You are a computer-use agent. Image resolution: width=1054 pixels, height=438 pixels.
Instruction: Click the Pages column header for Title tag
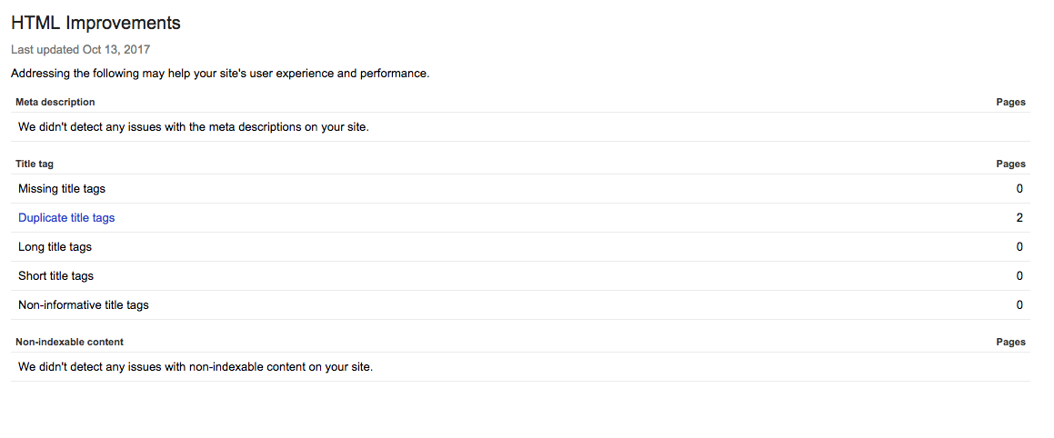coord(1011,164)
